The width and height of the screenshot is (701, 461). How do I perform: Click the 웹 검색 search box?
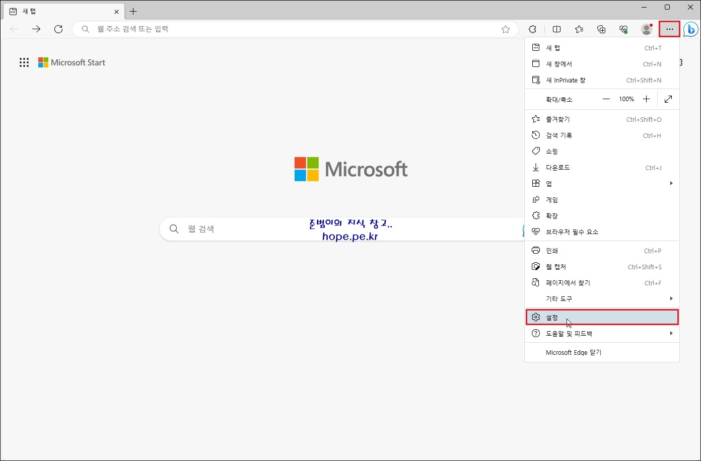pos(342,229)
